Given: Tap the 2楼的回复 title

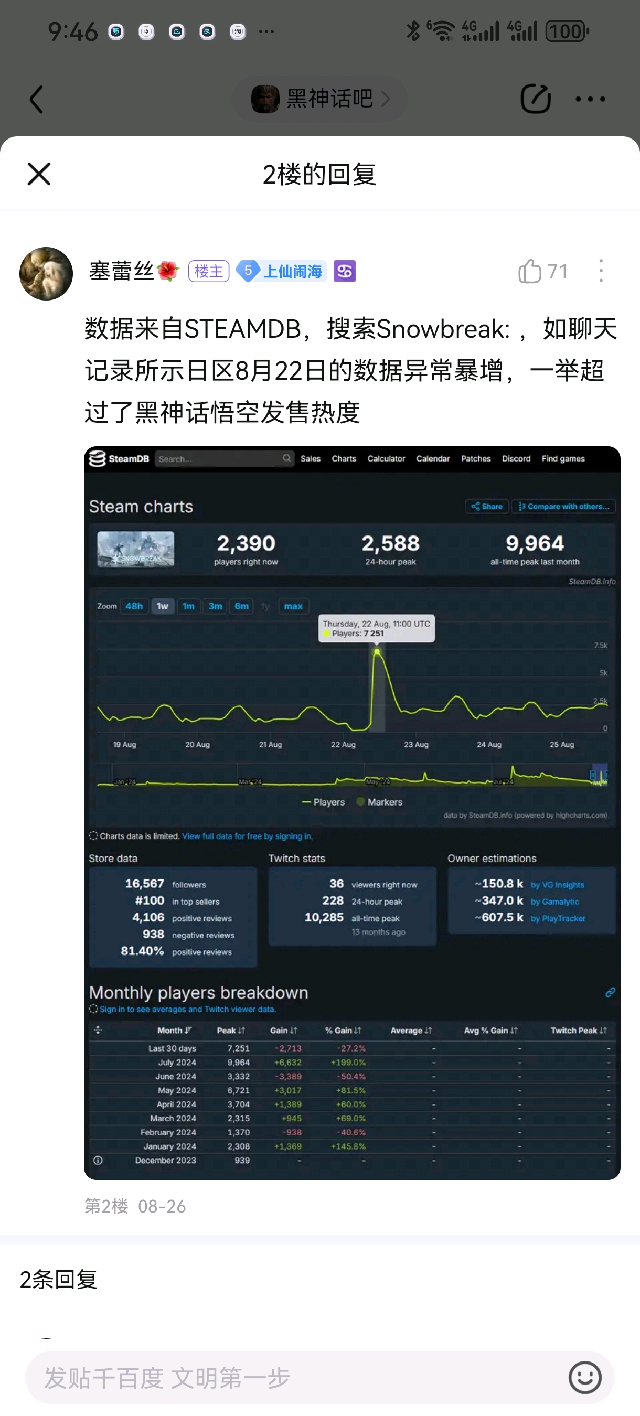Looking at the screenshot, I should click(319, 174).
